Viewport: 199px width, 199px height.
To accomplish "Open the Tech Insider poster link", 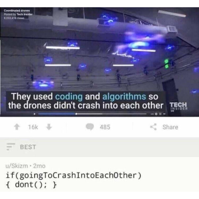I will coord(25,14).
